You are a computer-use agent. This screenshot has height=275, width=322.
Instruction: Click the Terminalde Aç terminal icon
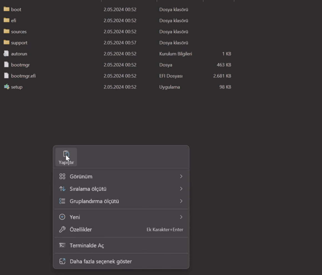[62, 246]
